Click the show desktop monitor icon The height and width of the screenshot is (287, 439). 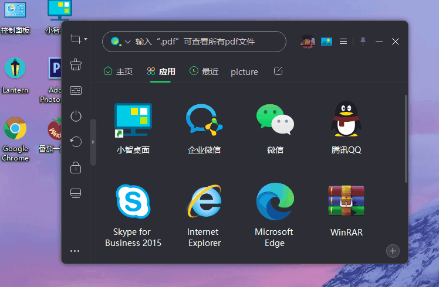coord(76,193)
